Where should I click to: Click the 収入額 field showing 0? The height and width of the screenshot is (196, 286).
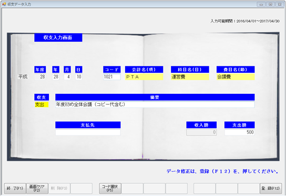pyautogui.click(x=201, y=132)
